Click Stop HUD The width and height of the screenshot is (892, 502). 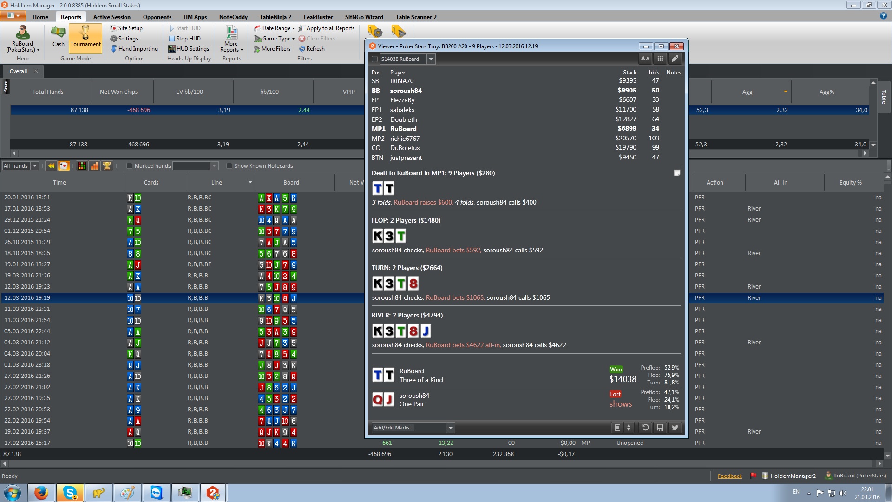click(184, 39)
